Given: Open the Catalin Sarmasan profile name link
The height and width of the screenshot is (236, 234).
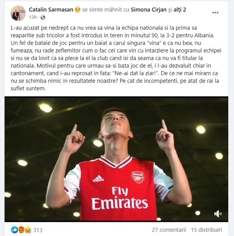Looking at the screenshot, I should pyautogui.click(x=51, y=10).
